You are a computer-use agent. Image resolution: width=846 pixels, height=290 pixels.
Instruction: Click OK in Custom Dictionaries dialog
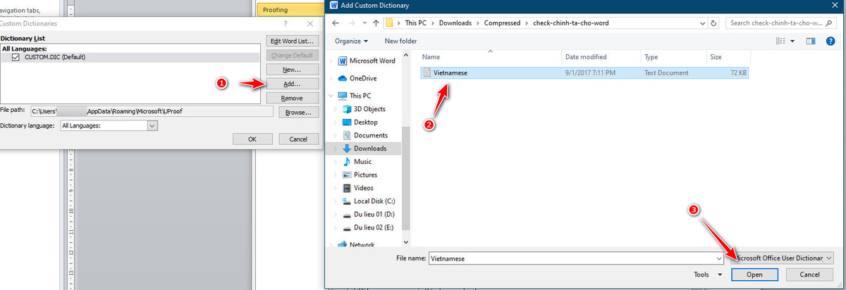pyautogui.click(x=252, y=139)
